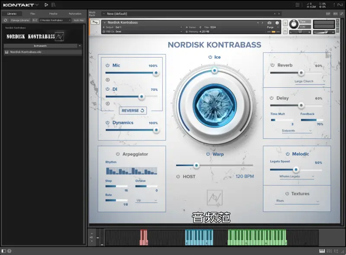Click the mixer sliders icon in footer
This screenshot has width=346, height=255.
coord(329,251)
